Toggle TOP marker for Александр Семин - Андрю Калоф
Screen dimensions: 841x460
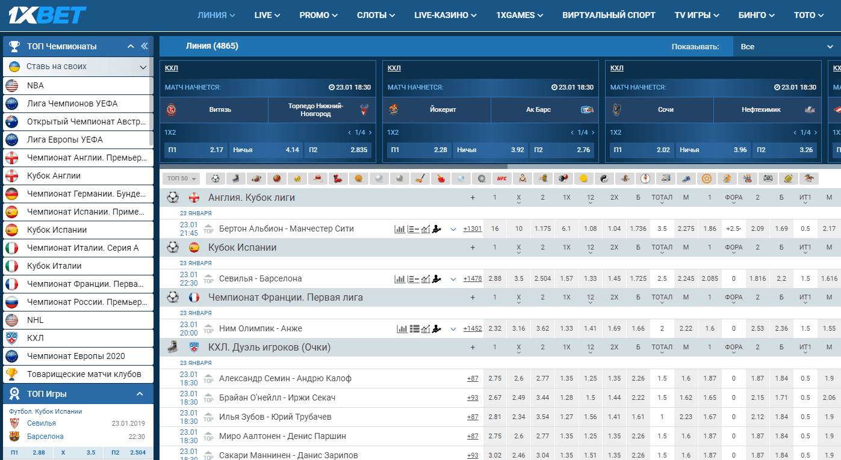tap(208, 379)
